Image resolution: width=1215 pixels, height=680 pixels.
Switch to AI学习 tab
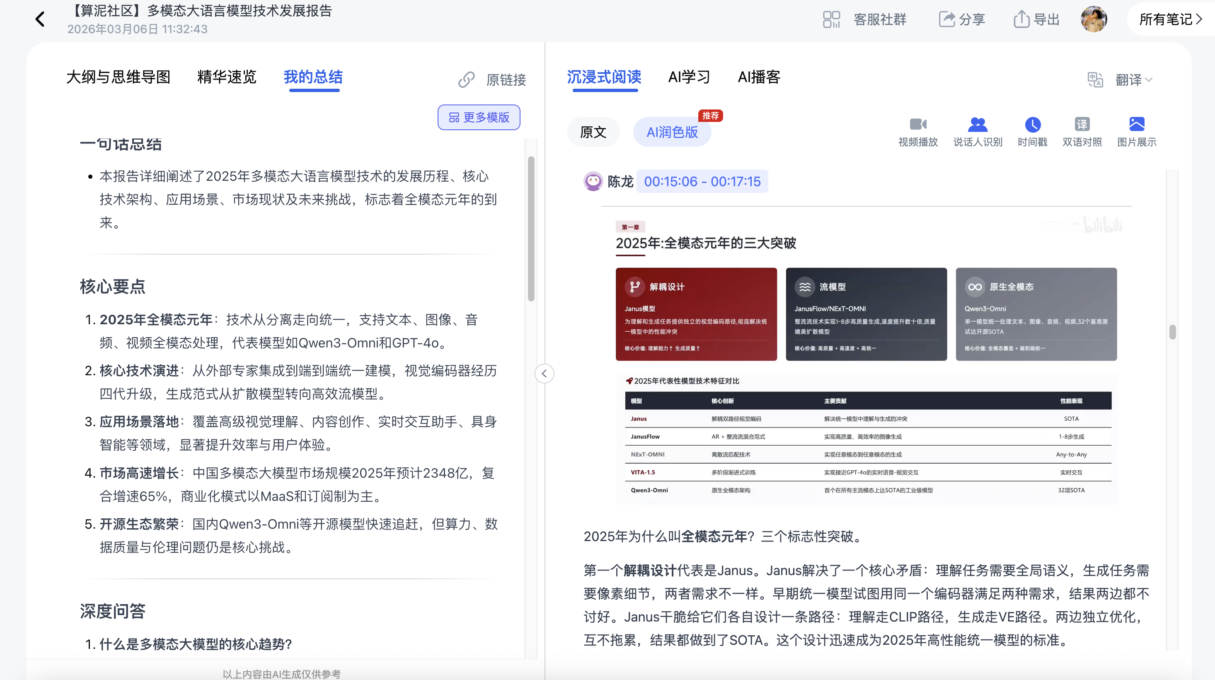pyautogui.click(x=689, y=77)
